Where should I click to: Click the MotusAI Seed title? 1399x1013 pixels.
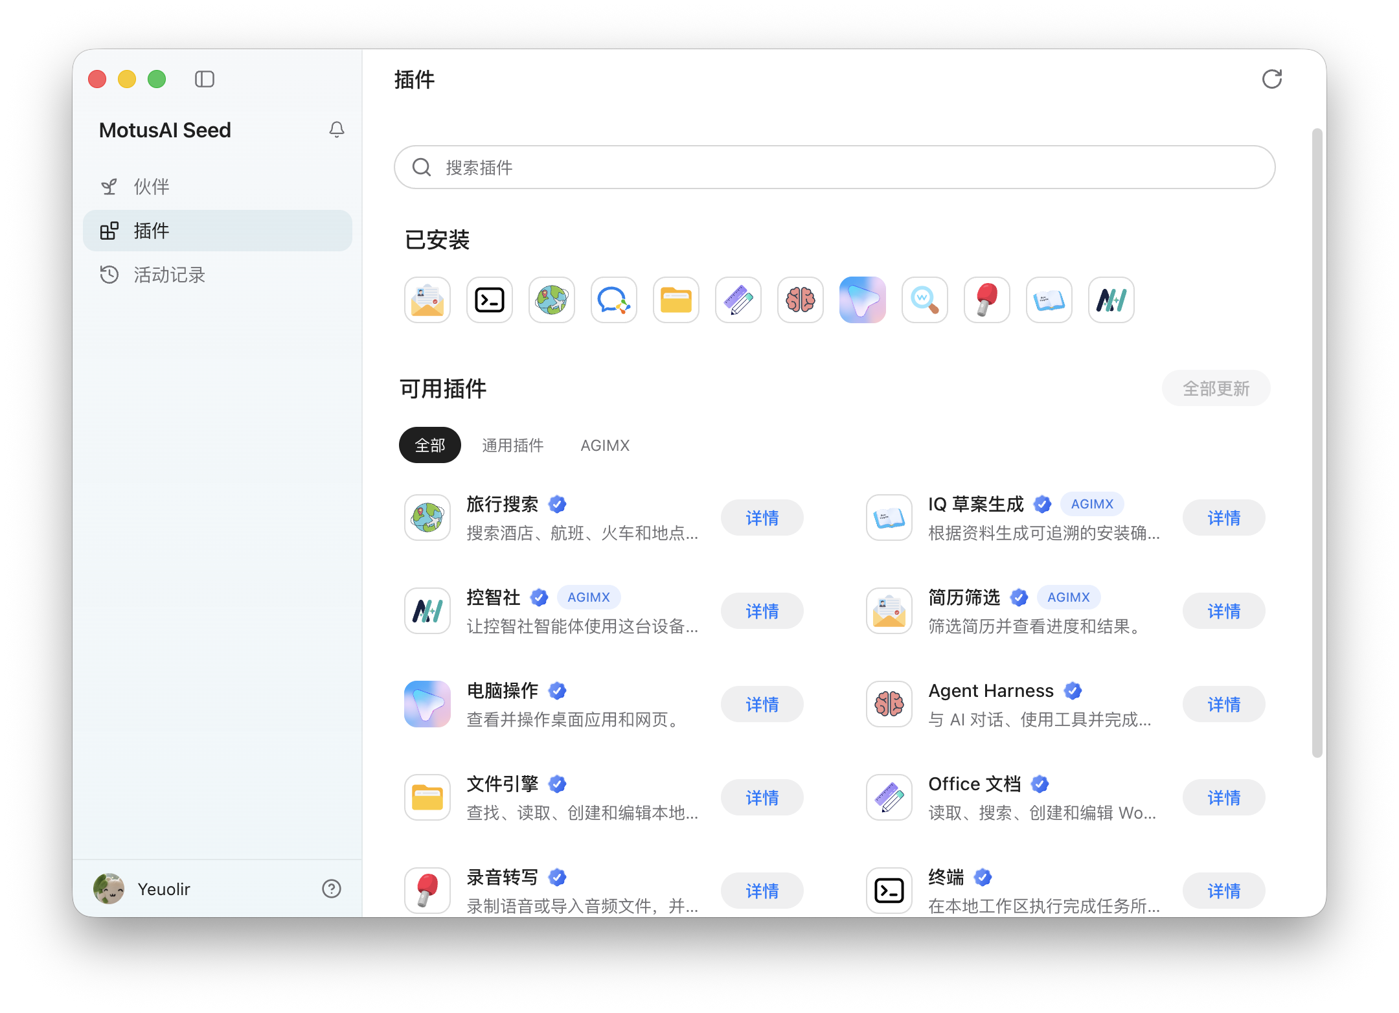(x=165, y=130)
